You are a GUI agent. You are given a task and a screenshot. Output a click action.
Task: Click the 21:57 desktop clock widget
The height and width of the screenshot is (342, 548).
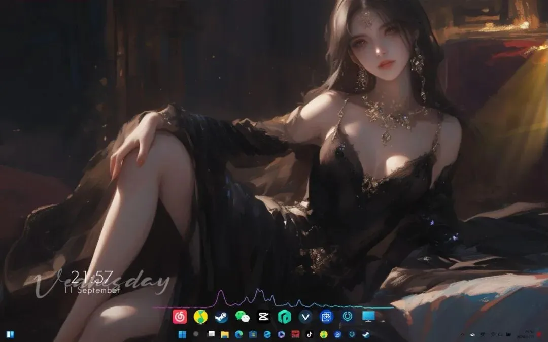[92, 277]
